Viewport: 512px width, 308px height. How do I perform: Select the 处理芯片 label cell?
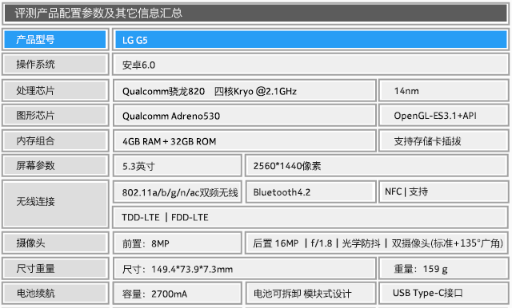coord(55,90)
